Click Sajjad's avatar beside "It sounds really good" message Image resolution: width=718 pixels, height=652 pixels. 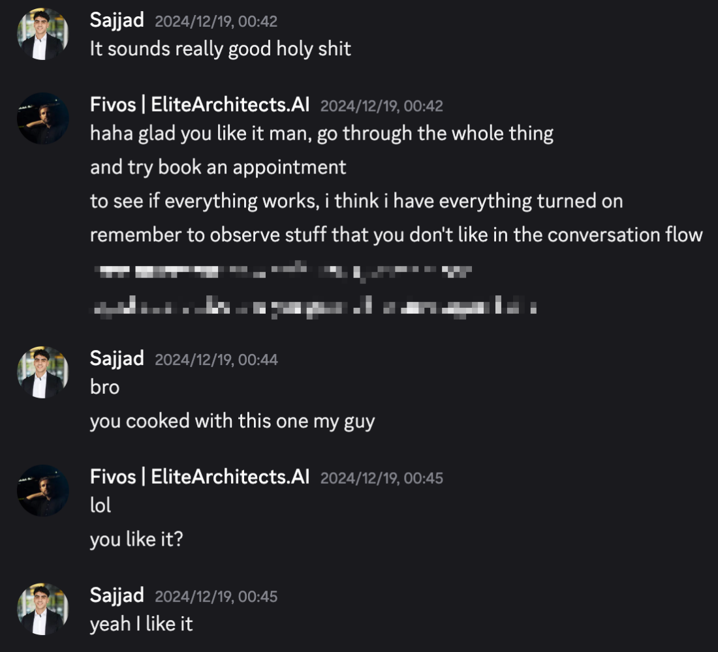click(x=42, y=35)
